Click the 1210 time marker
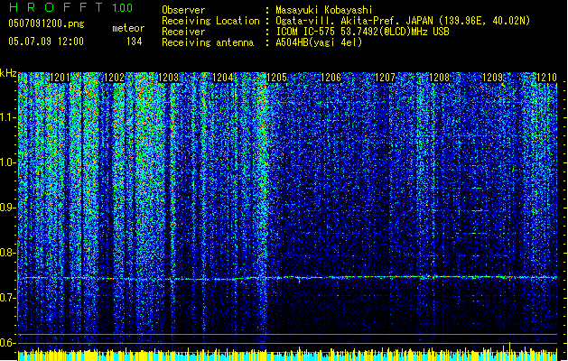The width and height of the screenshot is (568, 361). tap(546, 78)
